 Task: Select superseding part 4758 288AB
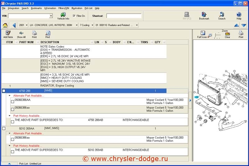pos(96,120)
